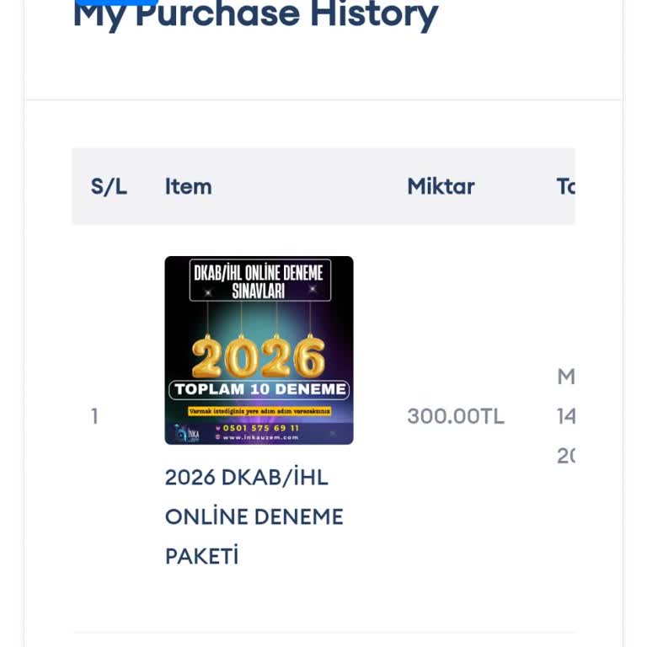Click the 300.00TL amount cell

[456, 416]
